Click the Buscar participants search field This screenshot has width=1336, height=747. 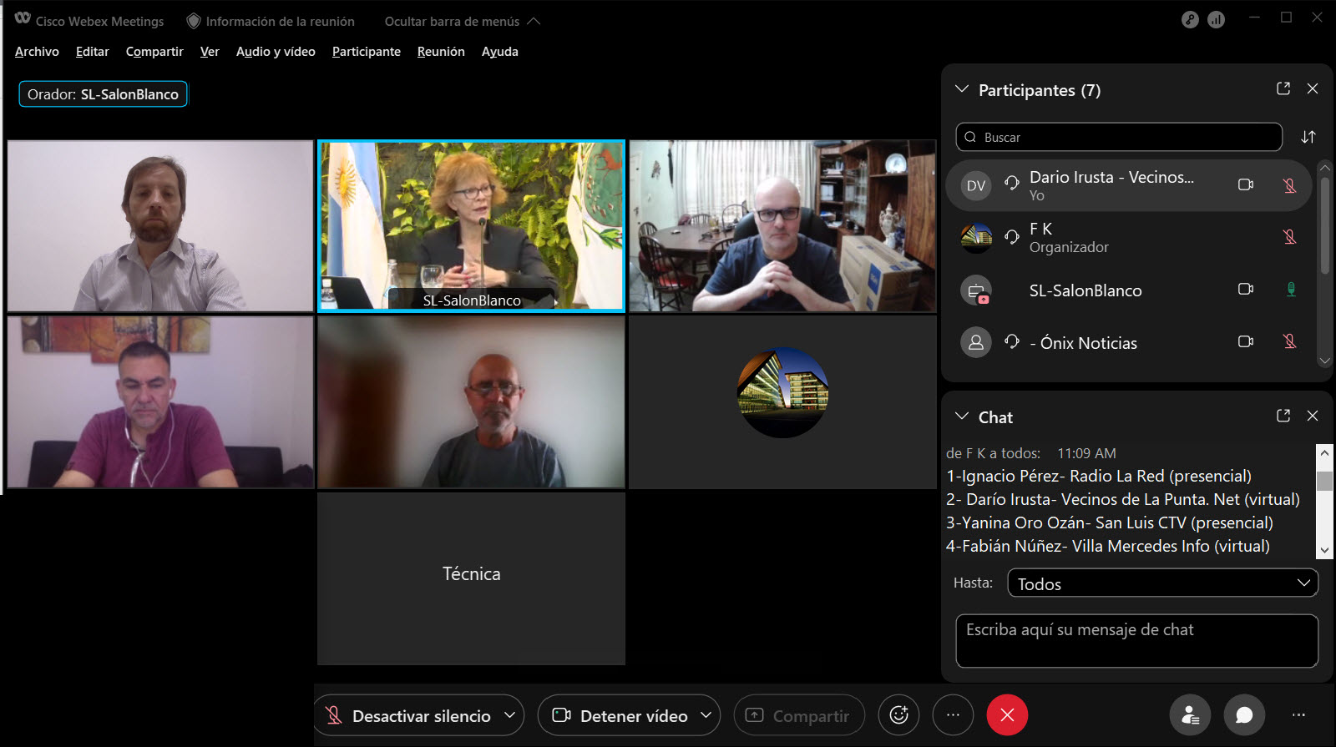click(x=1119, y=137)
